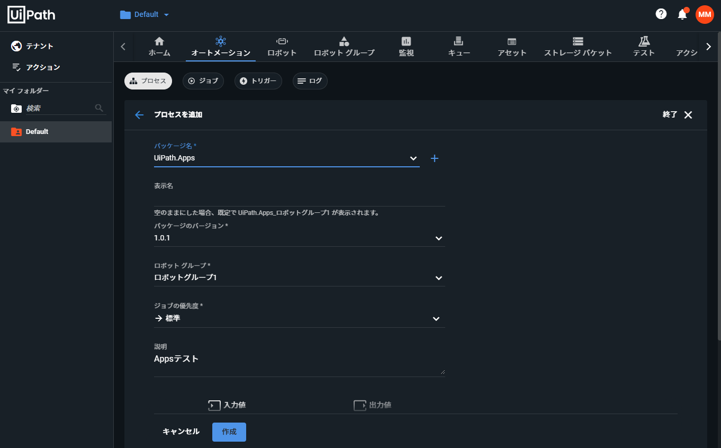This screenshot has width=721, height=448.
Task: Click the 作成 button
Action: click(x=229, y=432)
